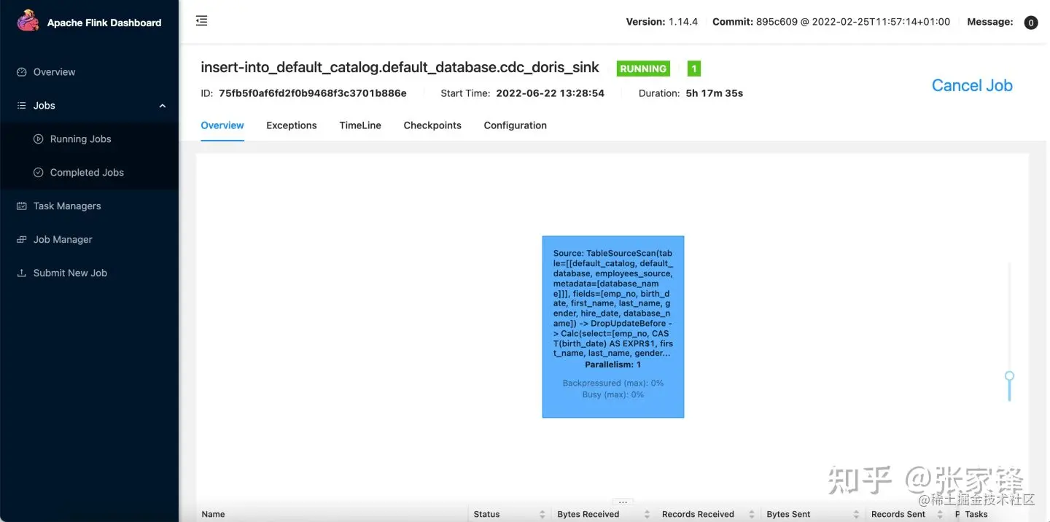Screen dimensions: 1050x522
Task: Open the job Overview tab
Action: 222,125
